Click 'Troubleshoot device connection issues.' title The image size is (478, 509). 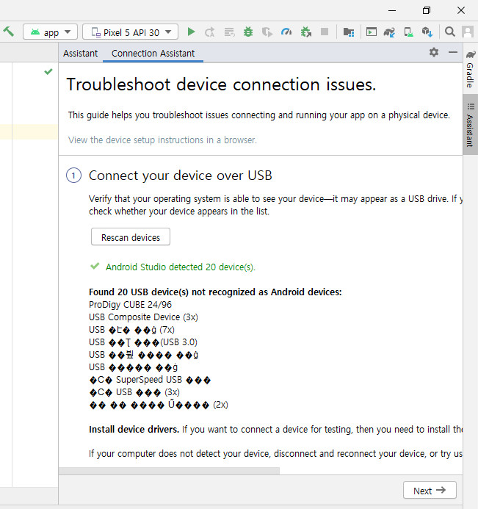tap(221, 84)
